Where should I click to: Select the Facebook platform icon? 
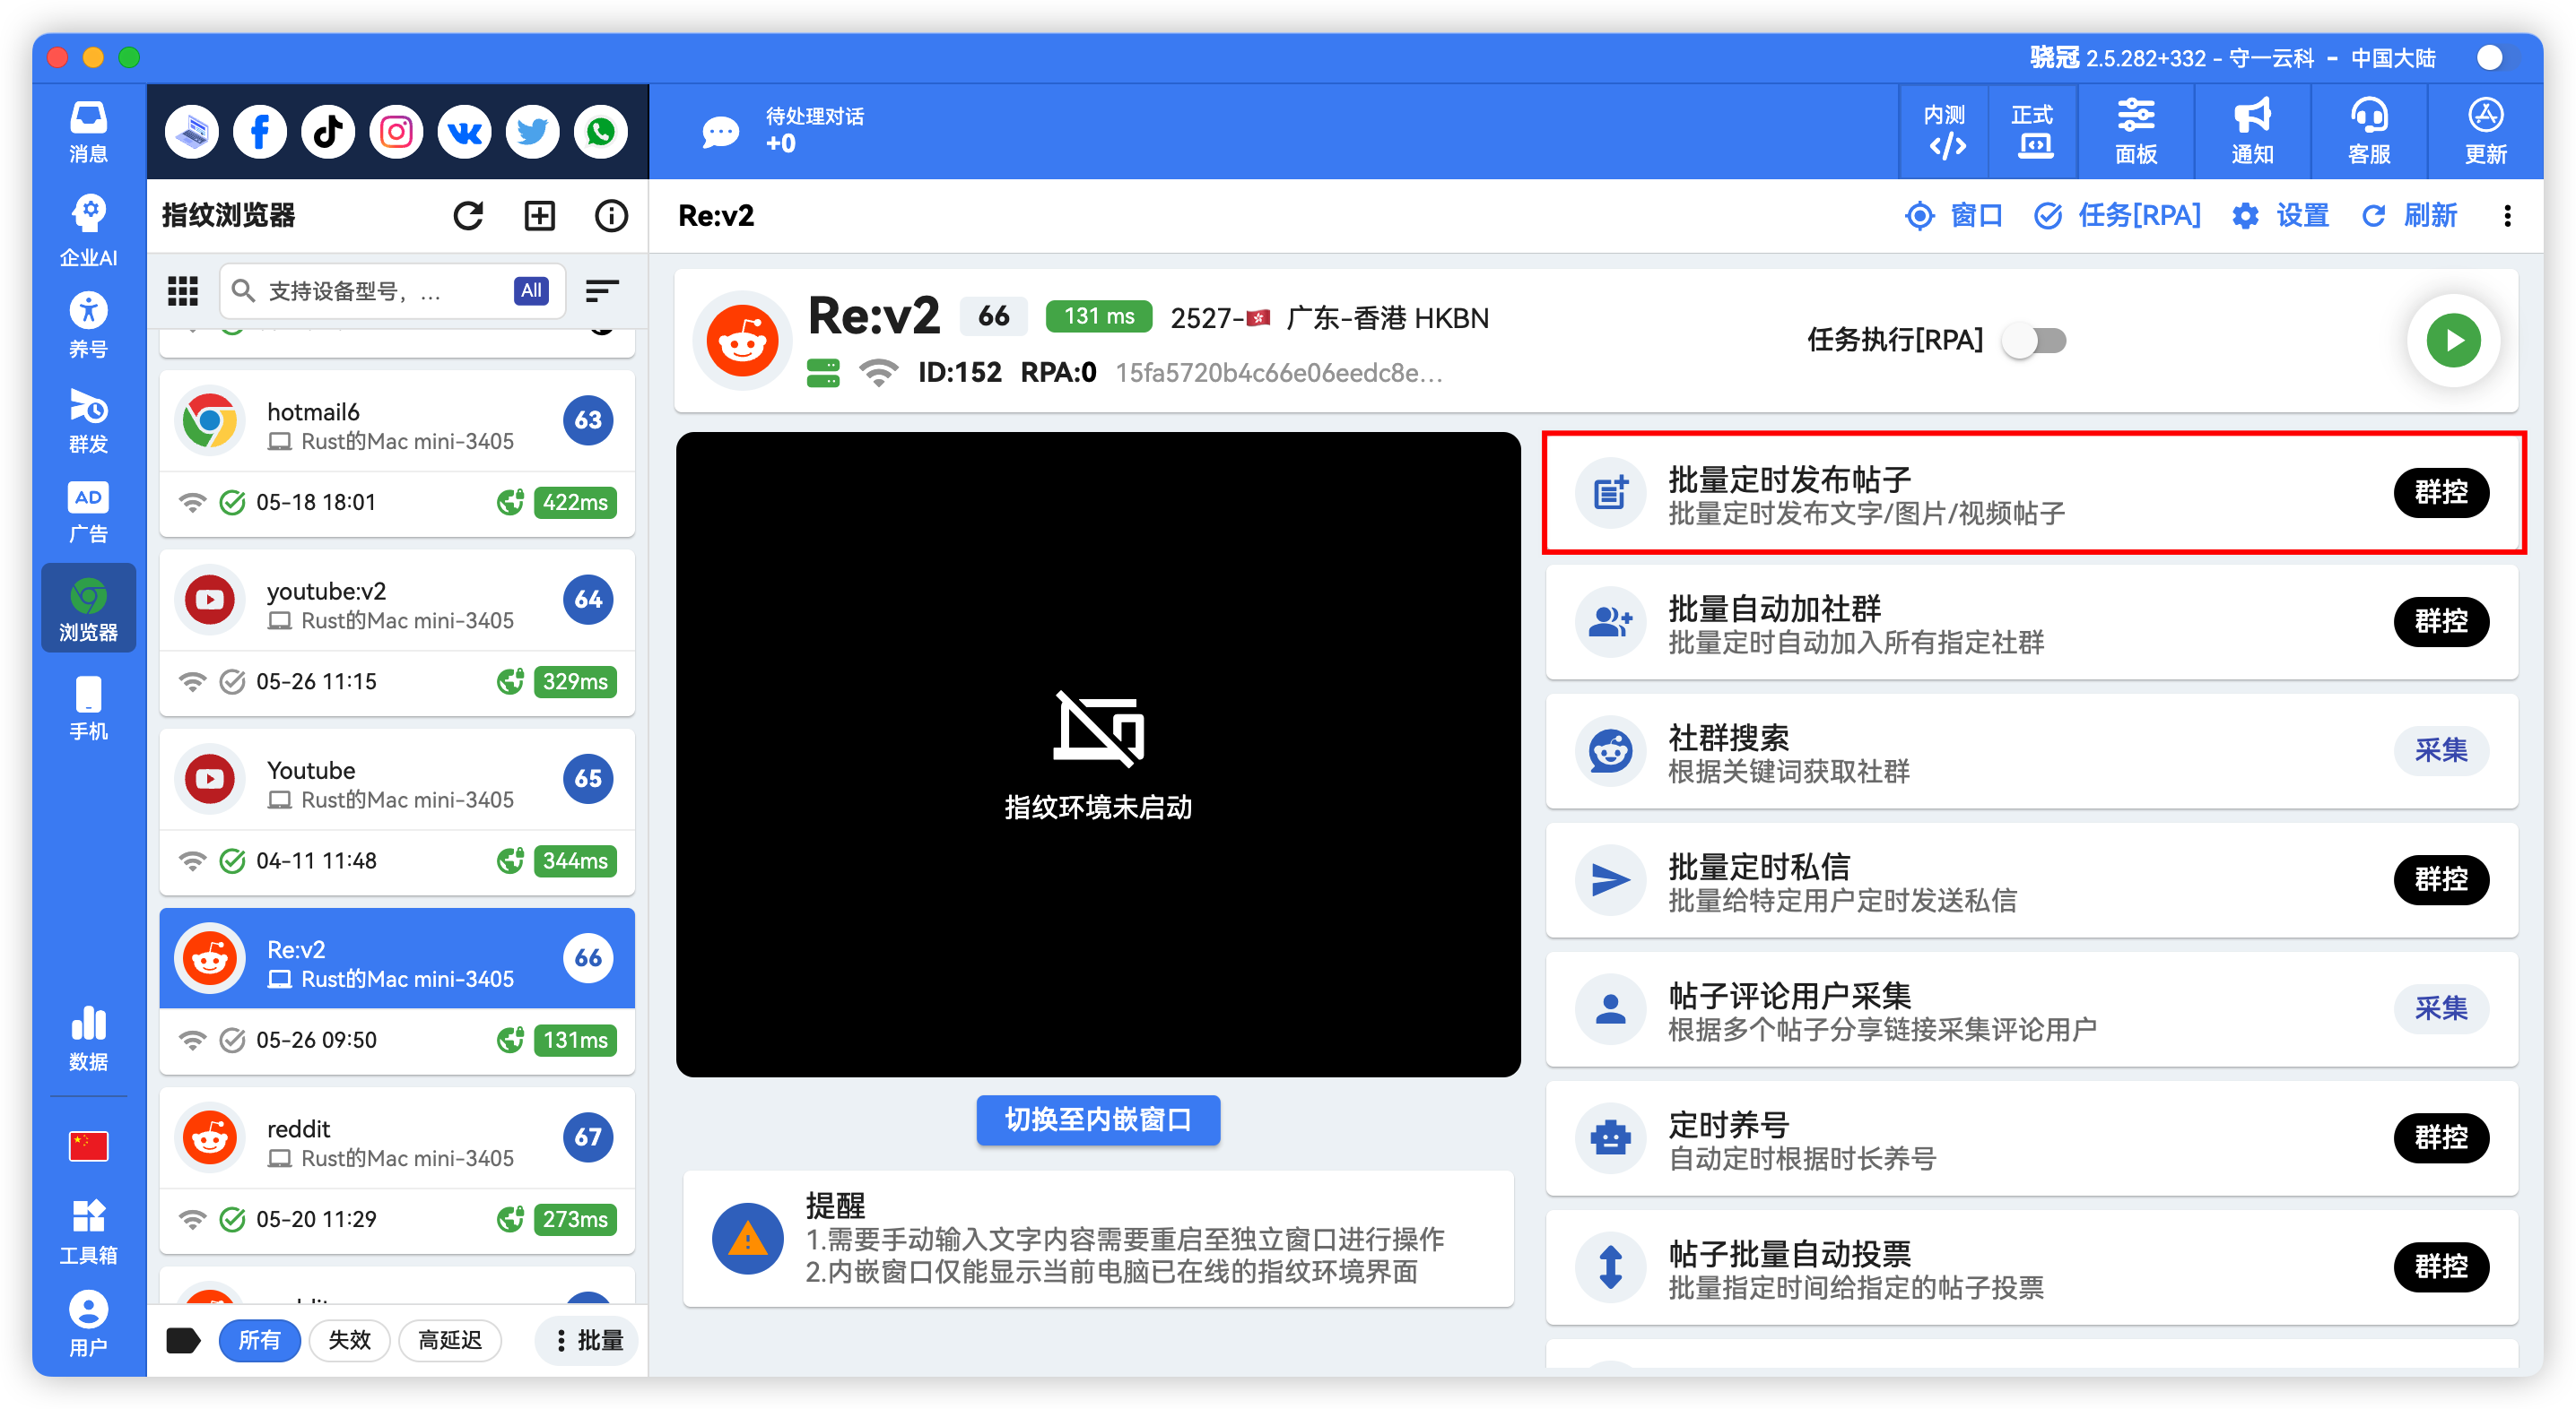click(x=260, y=132)
